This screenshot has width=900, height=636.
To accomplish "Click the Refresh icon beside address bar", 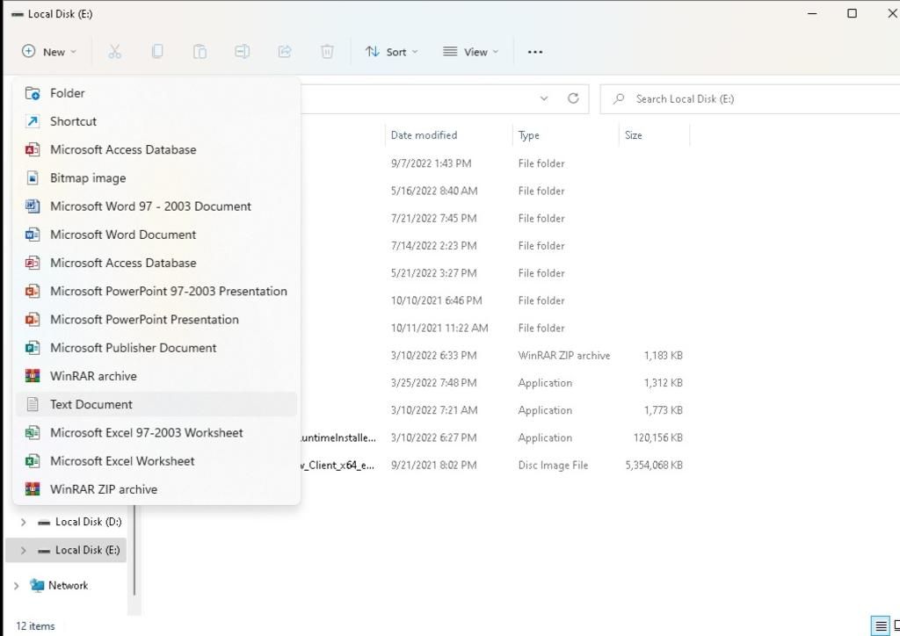I will [573, 98].
